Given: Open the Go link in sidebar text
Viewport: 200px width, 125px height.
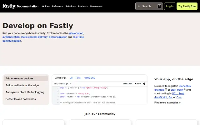Looking at the screenshot, I should pyautogui.click(x=170, y=97).
